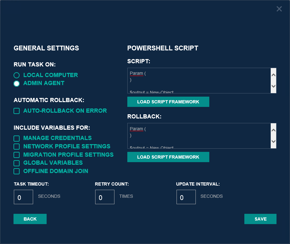Screen dimensions: 290x244
Task: Enable the Global Variables checkbox
Action: [17, 163]
